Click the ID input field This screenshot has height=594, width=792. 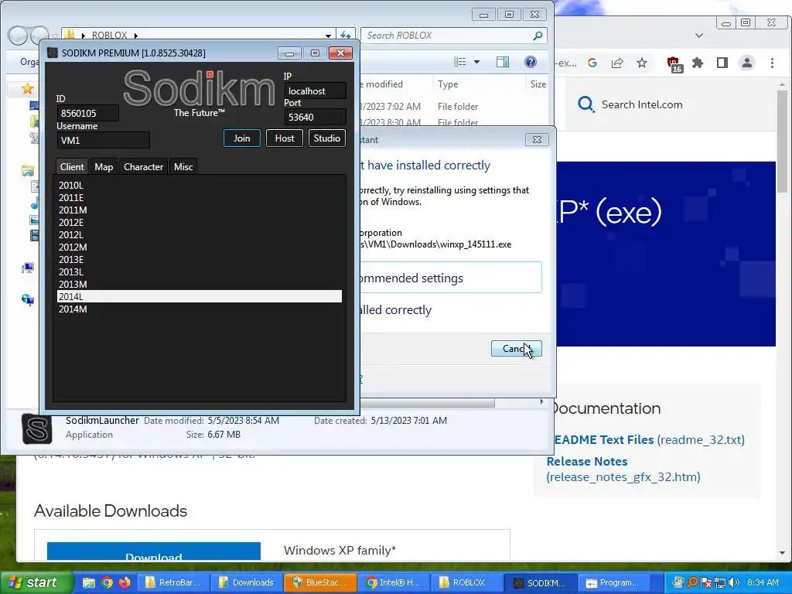point(88,113)
